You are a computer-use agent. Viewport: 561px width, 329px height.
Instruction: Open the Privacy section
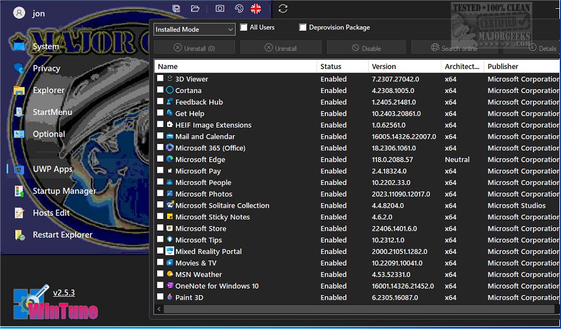coord(46,68)
